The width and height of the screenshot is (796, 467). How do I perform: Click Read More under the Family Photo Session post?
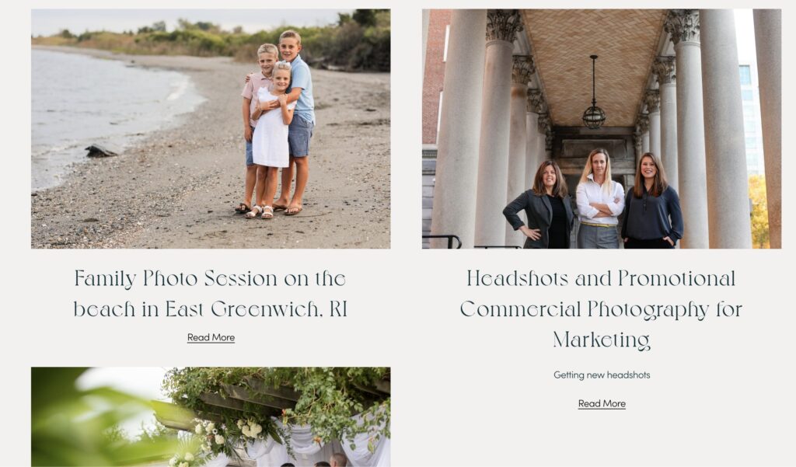tap(211, 337)
